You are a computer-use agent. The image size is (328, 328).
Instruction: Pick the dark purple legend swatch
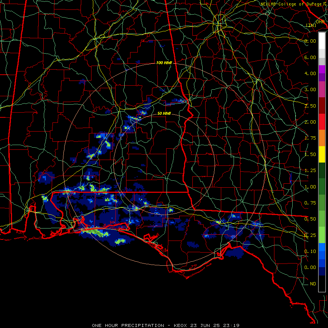pos(322,77)
